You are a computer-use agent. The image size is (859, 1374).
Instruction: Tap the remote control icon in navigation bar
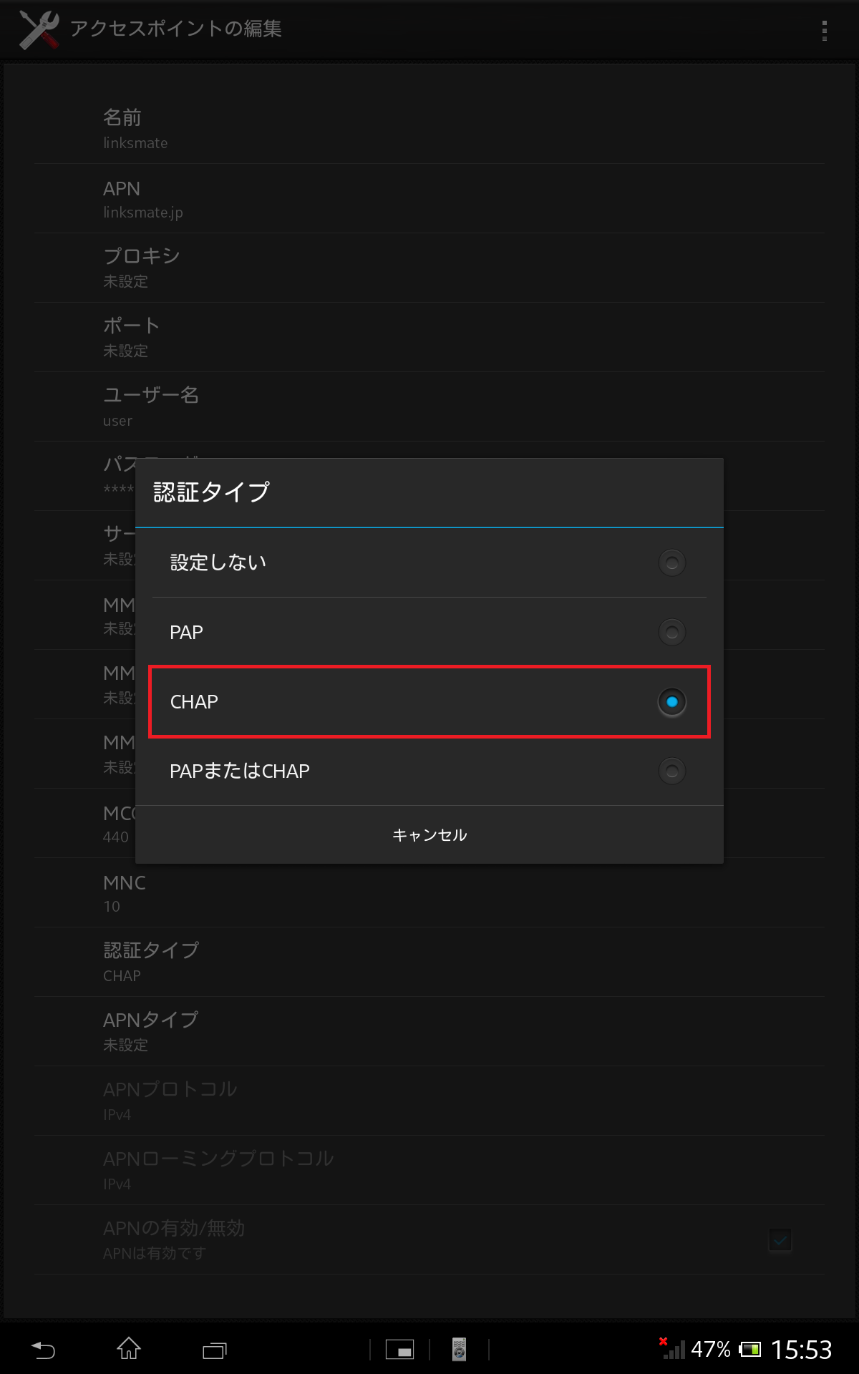pyautogui.click(x=459, y=1349)
